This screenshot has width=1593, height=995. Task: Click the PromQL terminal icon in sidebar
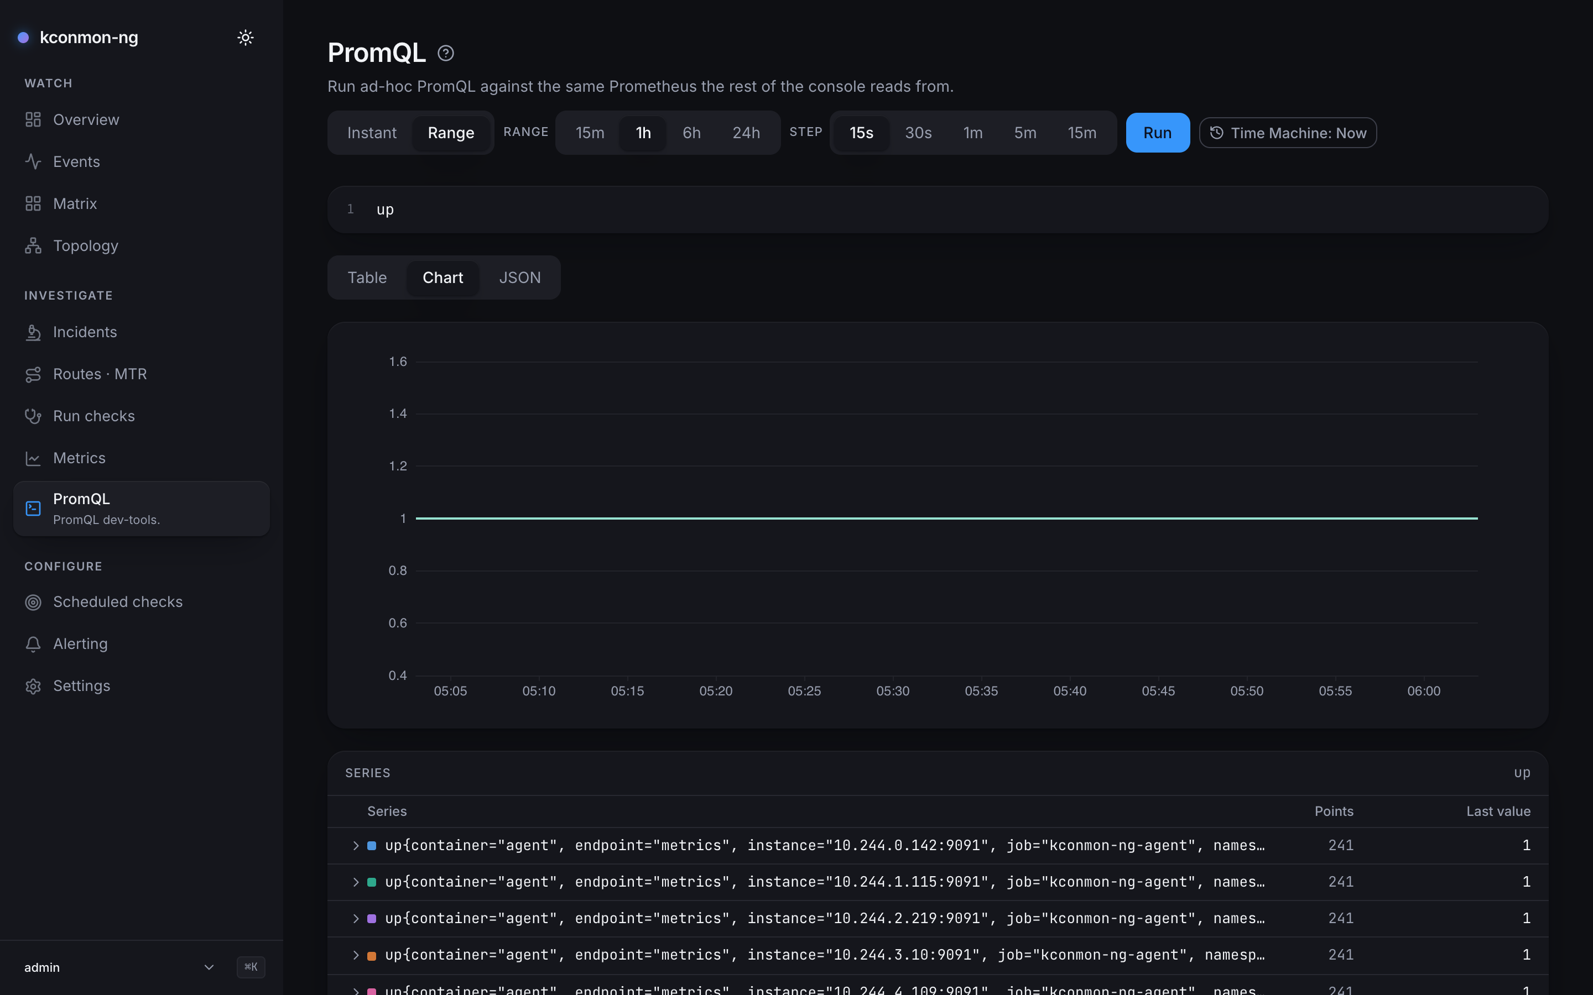coord(33,509)
